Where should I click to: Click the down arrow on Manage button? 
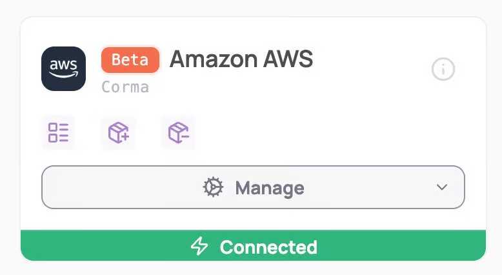[442, 188]
